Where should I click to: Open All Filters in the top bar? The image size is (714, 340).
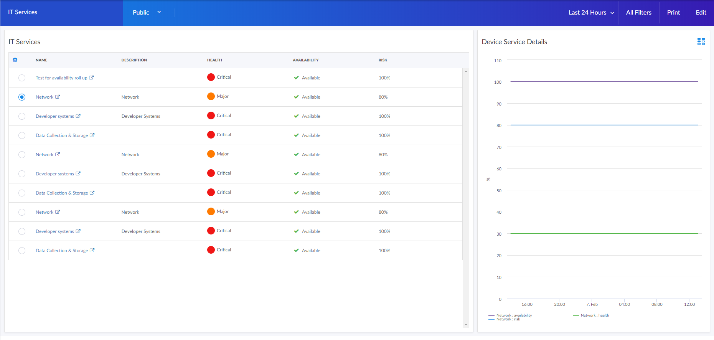638,13
